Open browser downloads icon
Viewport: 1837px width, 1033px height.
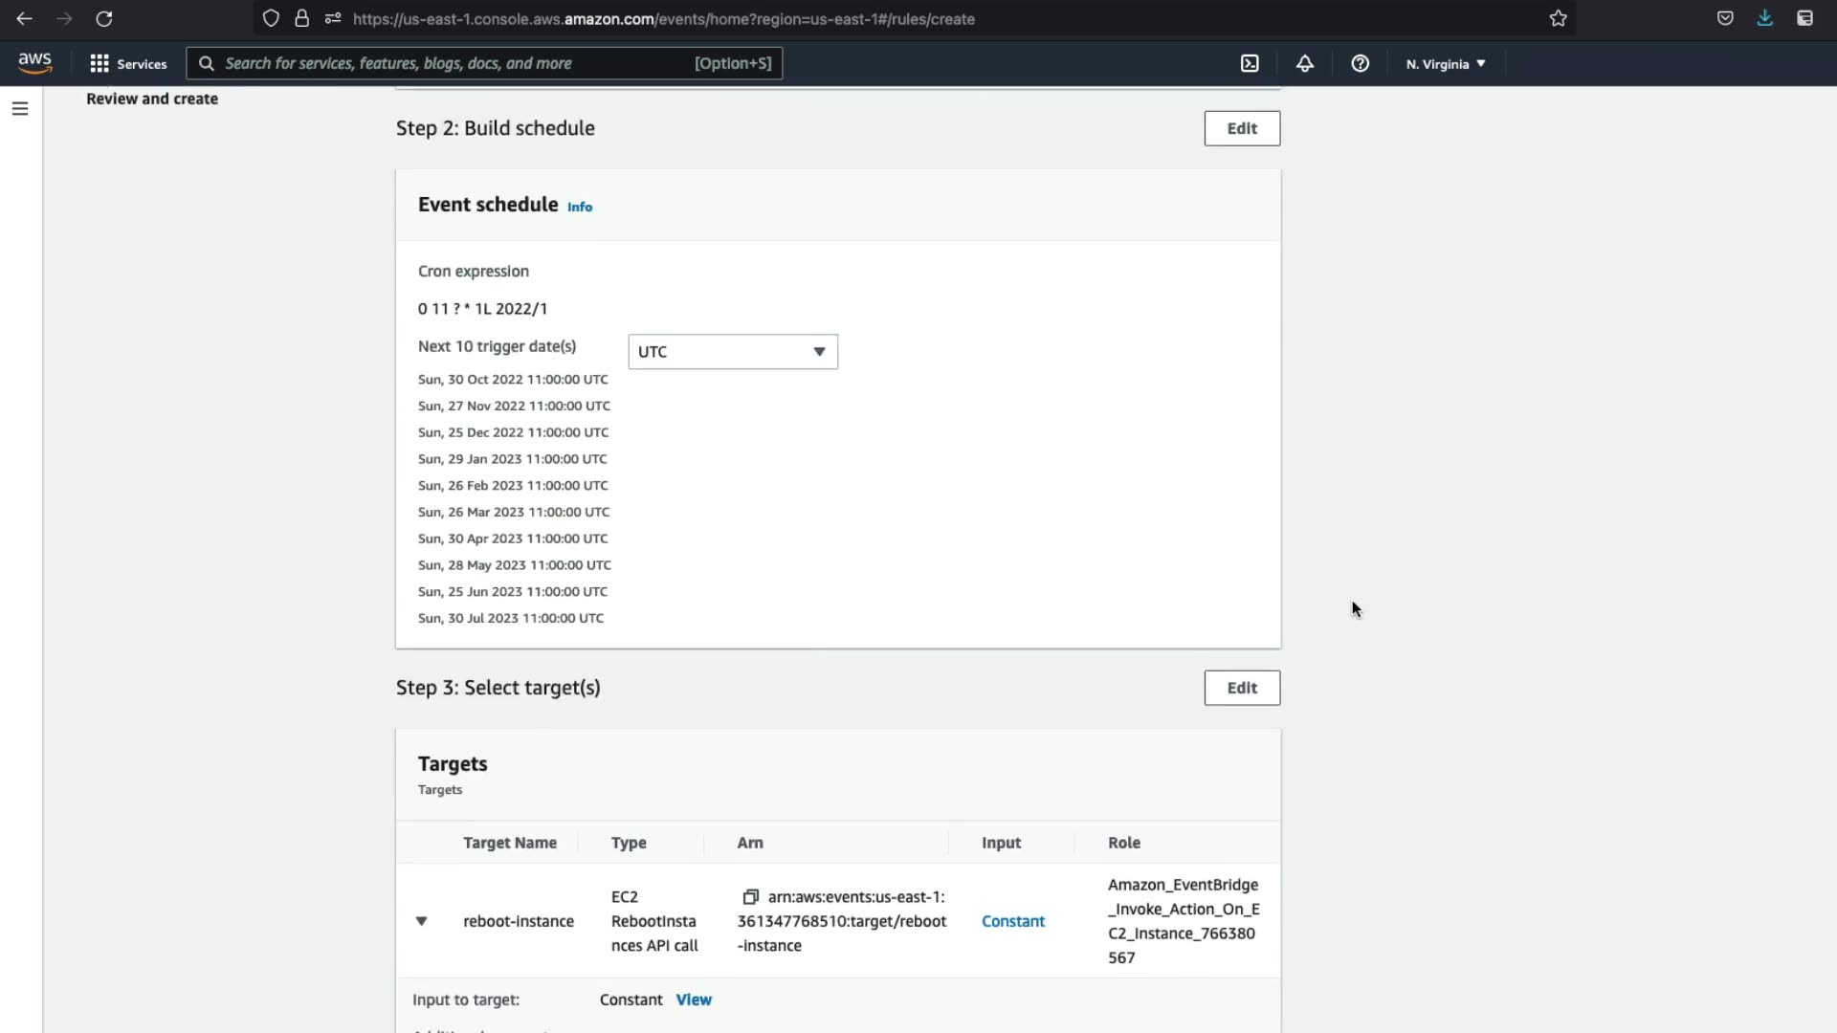pos(1764,18)
